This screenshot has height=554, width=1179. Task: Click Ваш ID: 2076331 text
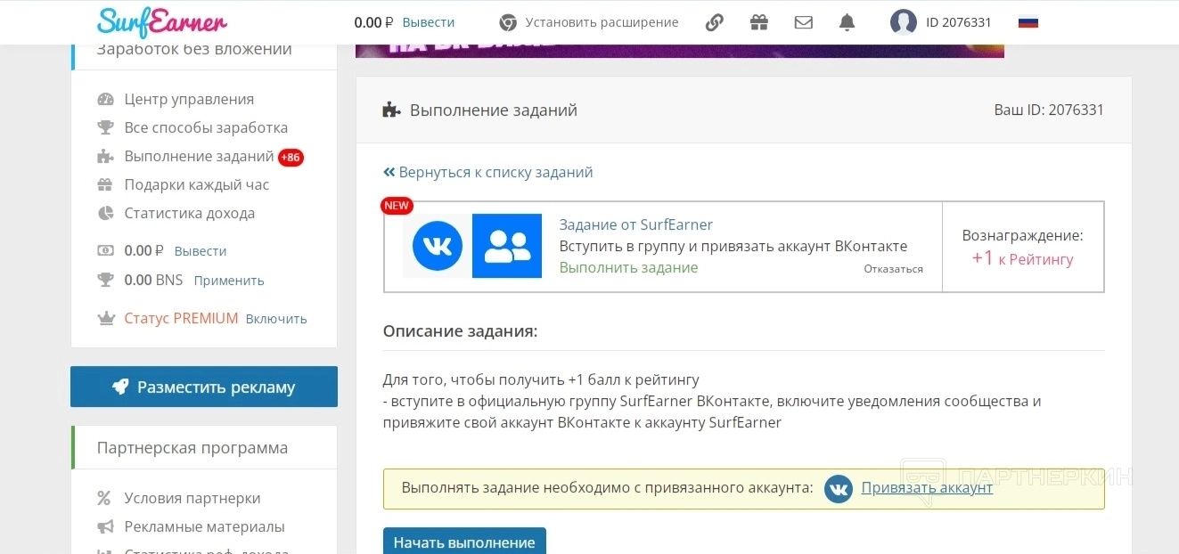[1049, 110]
